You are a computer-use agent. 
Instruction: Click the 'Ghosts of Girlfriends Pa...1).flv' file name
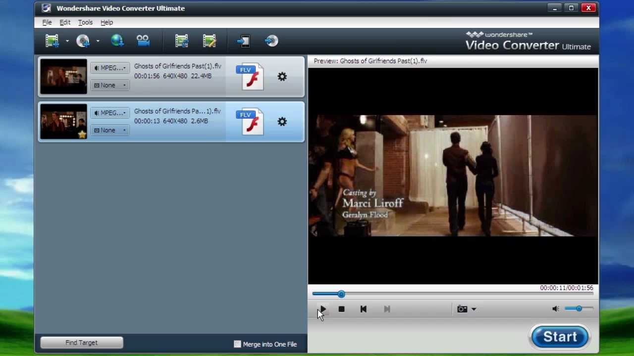point(177,111)
